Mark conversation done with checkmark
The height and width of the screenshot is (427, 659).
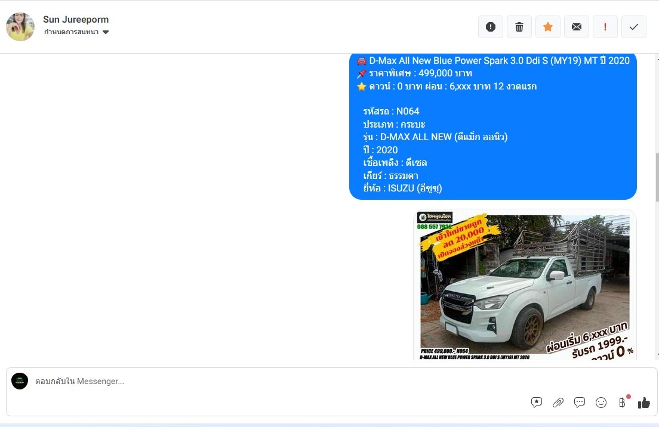click(x=634, y=27)
